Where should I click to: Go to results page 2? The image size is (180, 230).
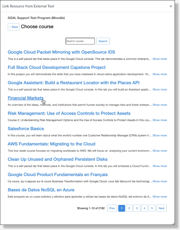pos(129,208)
